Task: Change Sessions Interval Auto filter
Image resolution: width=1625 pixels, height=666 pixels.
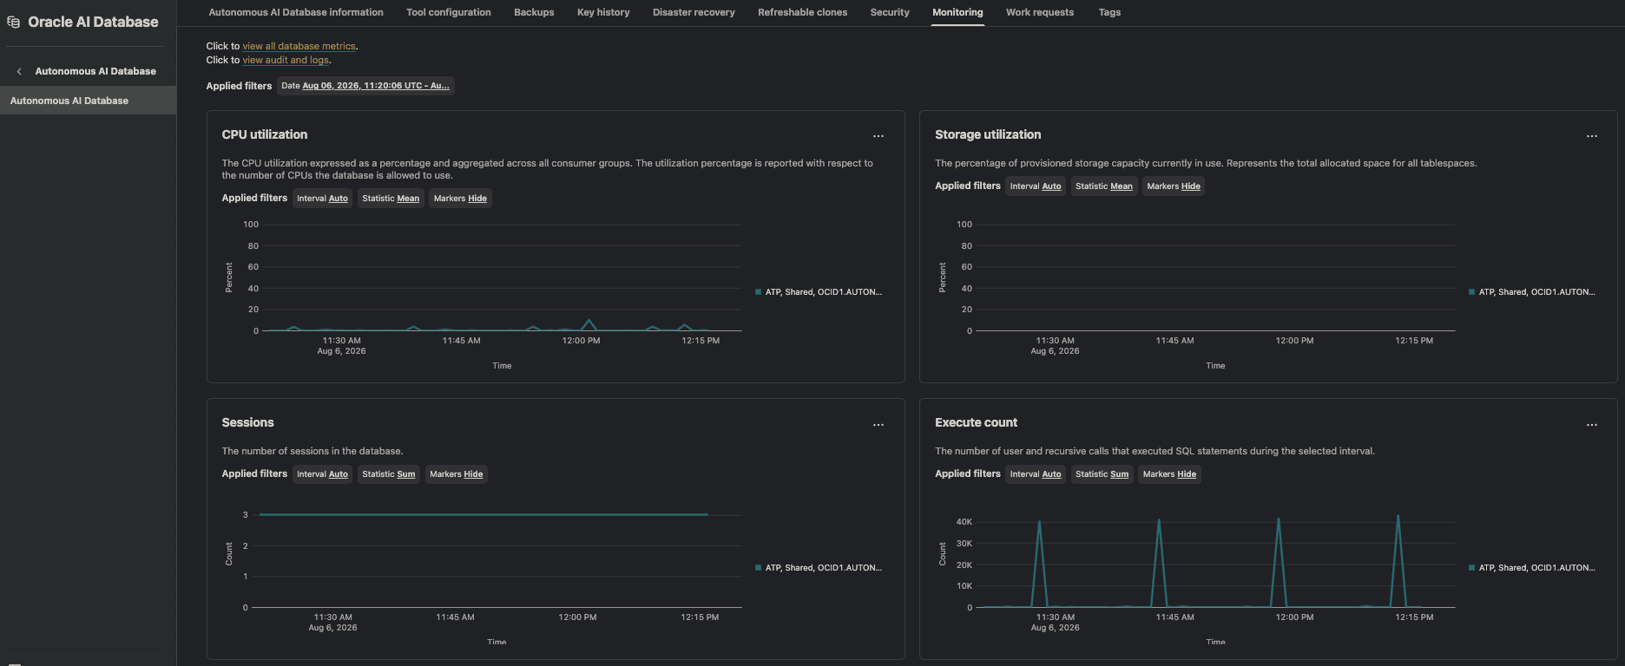Action: (322, 474)
